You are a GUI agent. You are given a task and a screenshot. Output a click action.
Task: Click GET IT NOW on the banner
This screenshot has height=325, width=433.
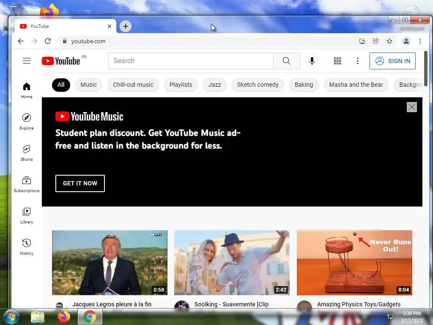pos(80,183)
